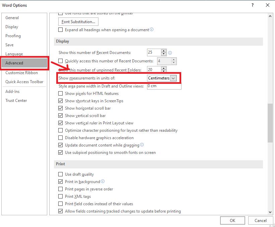Click the info icon beside Expand all headings
The image size is (275, 227).
tap(151, 30)
